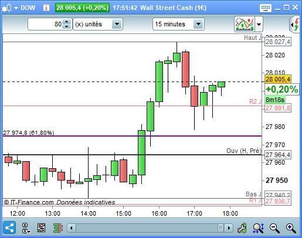
Task: Click the indicators chart icon
Action: [245, 24]
